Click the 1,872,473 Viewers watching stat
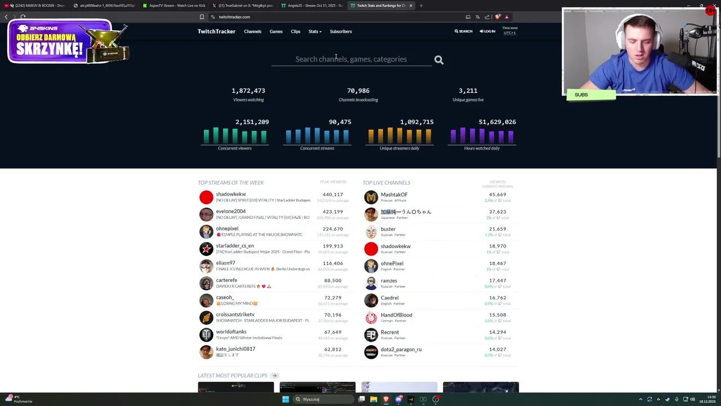The image size is (721, 406). pyautogui.click(x=248, y=91)
